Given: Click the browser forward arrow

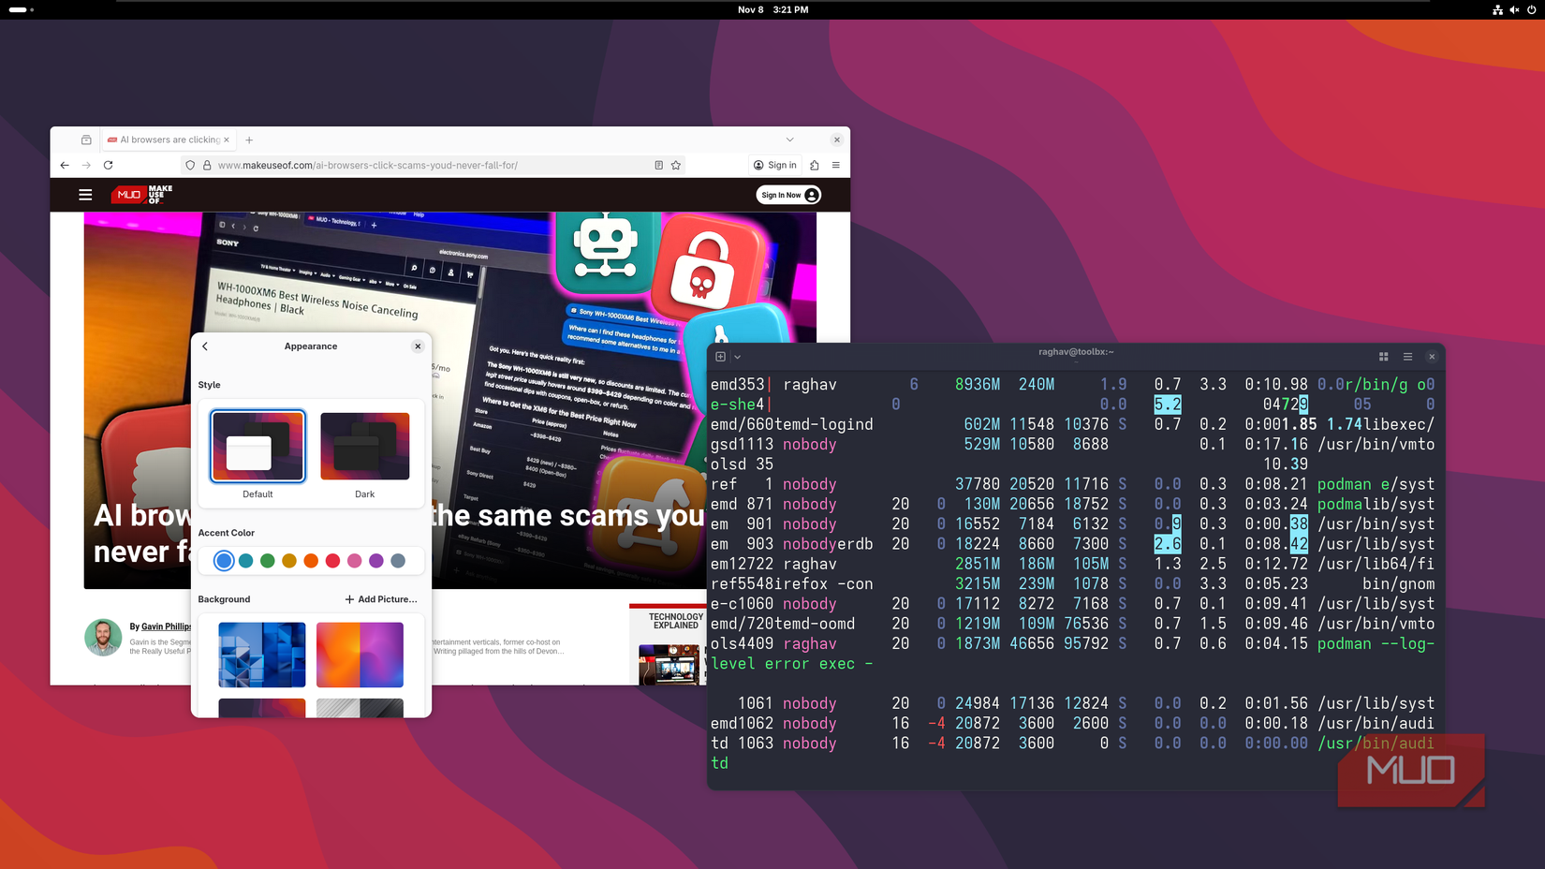Looking at the screenshot, I should click(86, 165).
